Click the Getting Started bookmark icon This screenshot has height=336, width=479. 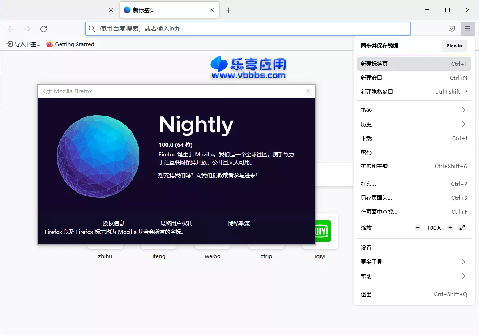click(49, 44)
